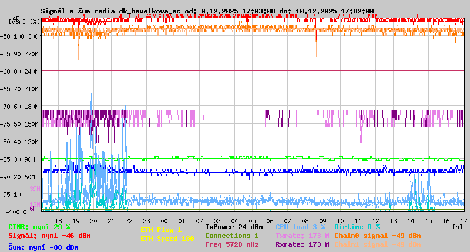Click hour label '04' on time axis
470x252 pixels.
(234, 221)
